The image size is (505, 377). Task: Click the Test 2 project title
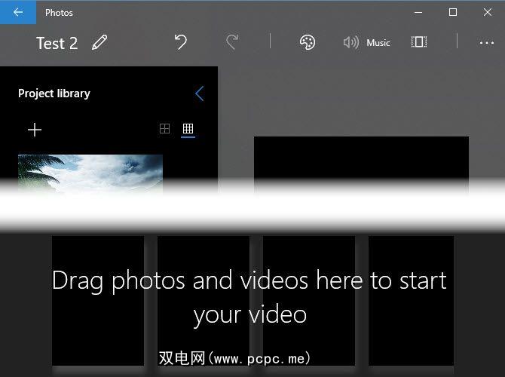(x=57, y=43)
